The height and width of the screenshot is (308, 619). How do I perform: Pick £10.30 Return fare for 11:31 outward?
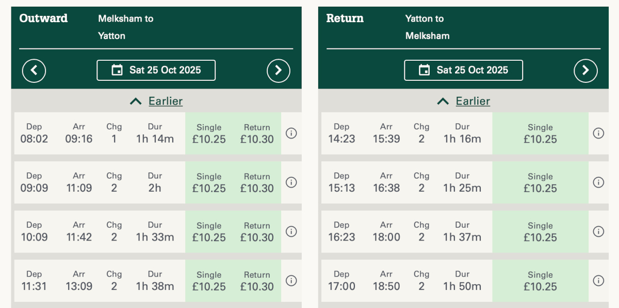[x=257, y=281]
